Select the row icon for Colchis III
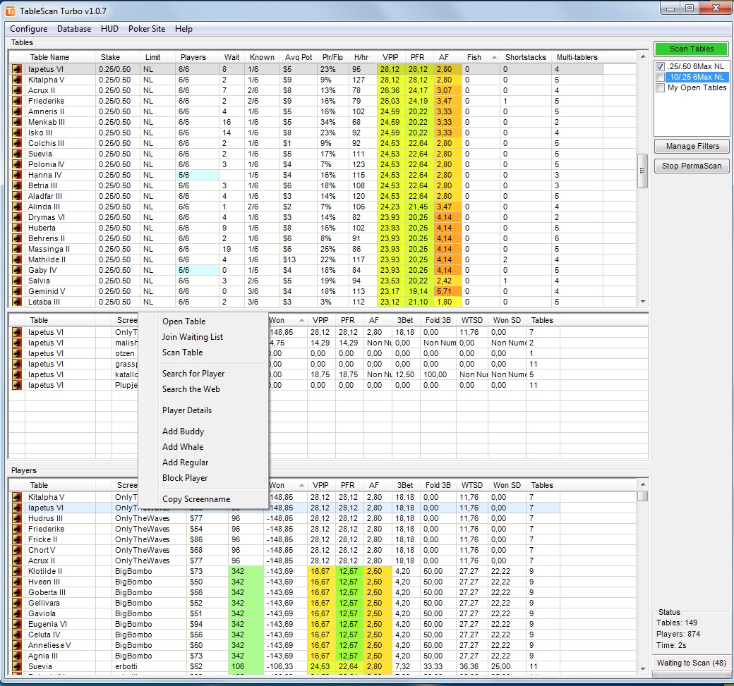734x686 pixels. [x=18, y=143]
